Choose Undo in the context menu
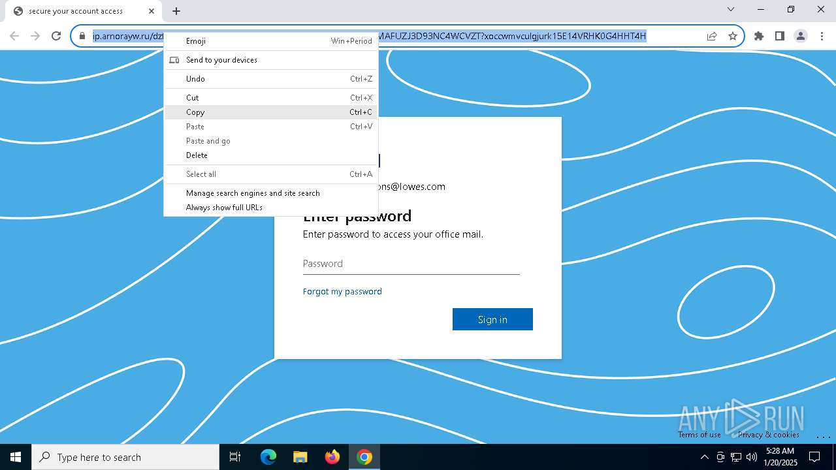The width and height of the screenshot is (836, 470). pyautogui.click(x=271, y=79)
